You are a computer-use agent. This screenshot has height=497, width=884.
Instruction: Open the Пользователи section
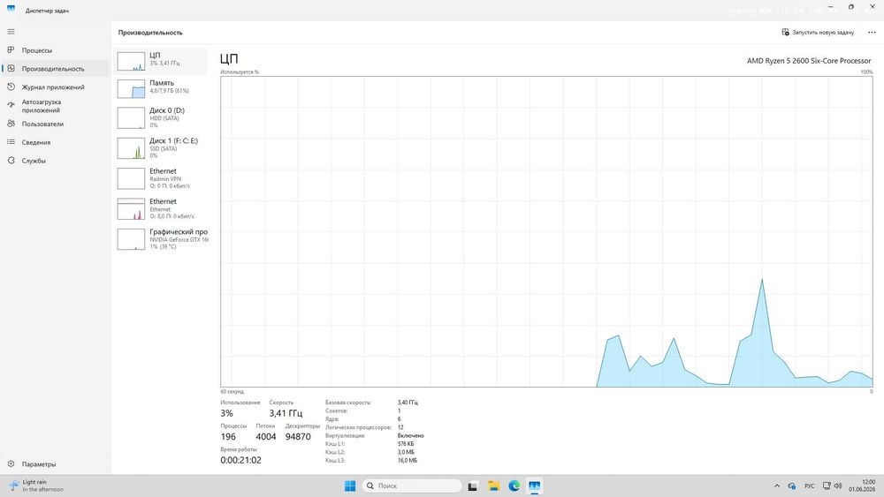[x=55, y=124]
